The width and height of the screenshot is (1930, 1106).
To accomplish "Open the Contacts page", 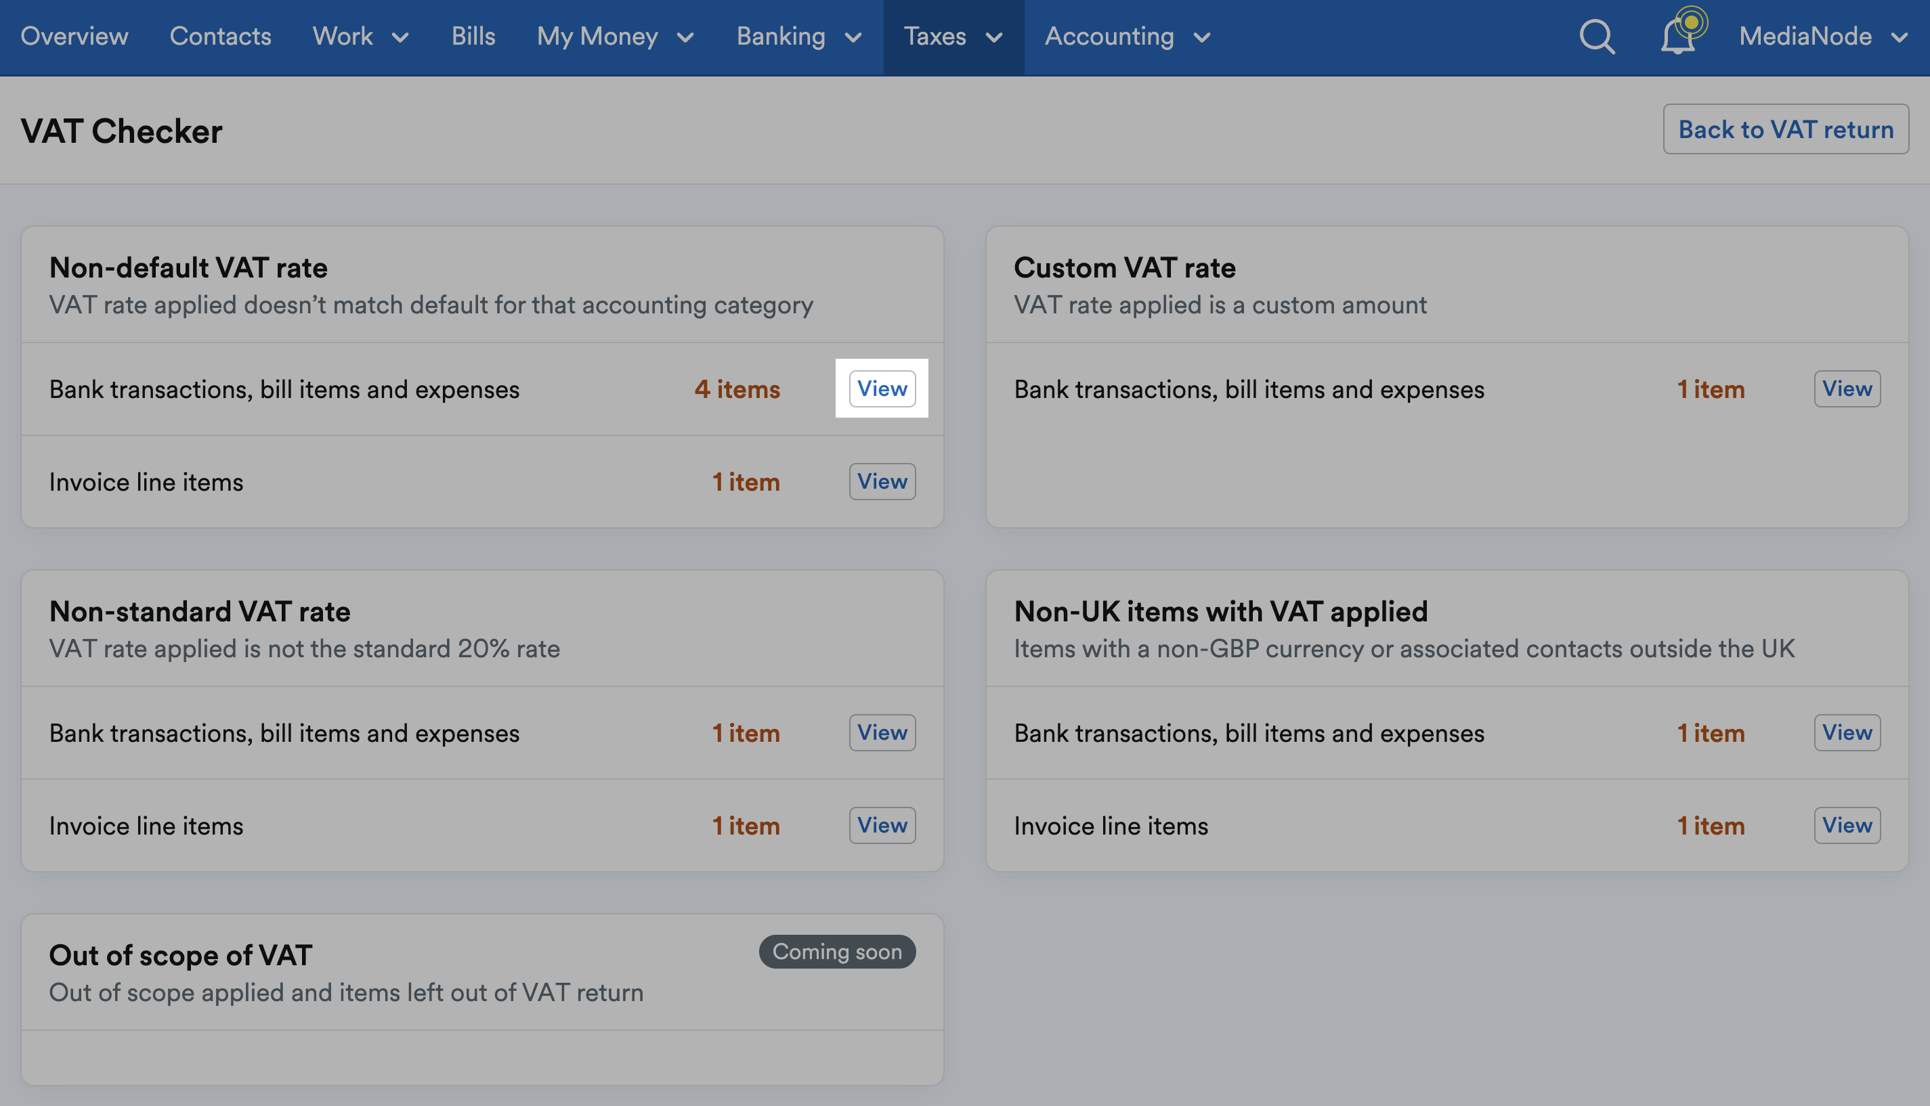I will 220,37.
